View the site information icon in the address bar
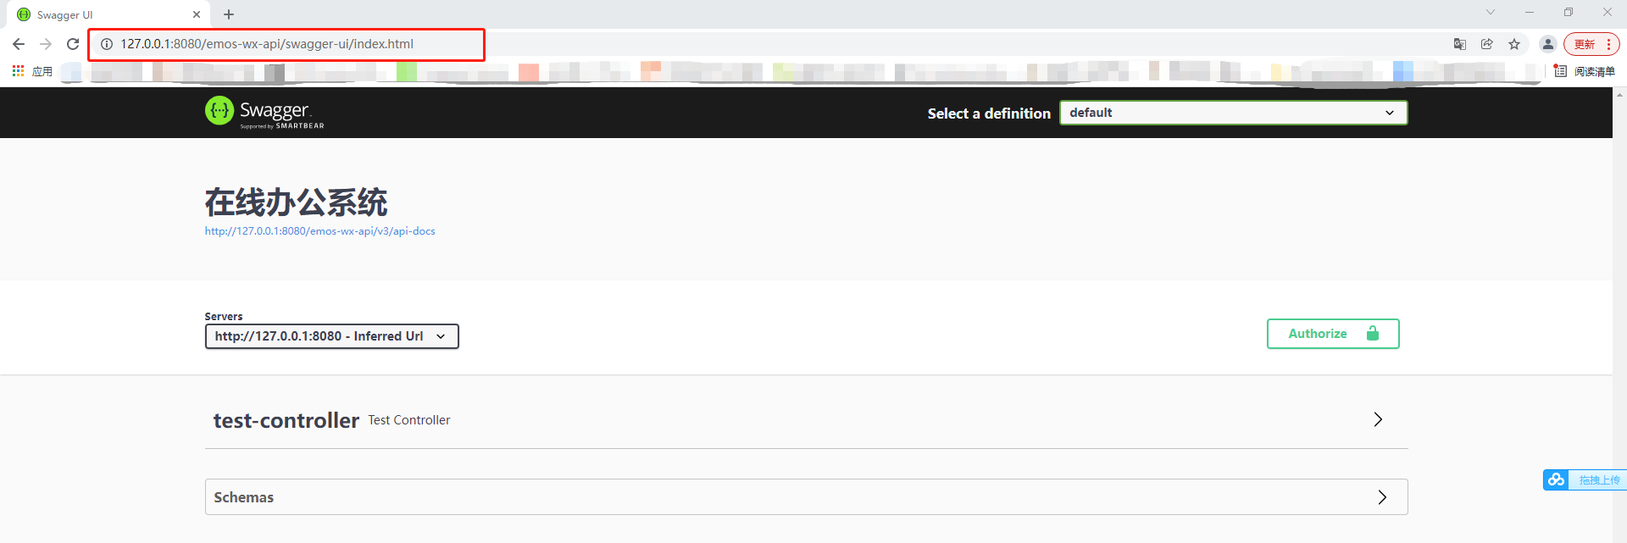Screen dimensions: 1627x543 (x=107, y=44)
